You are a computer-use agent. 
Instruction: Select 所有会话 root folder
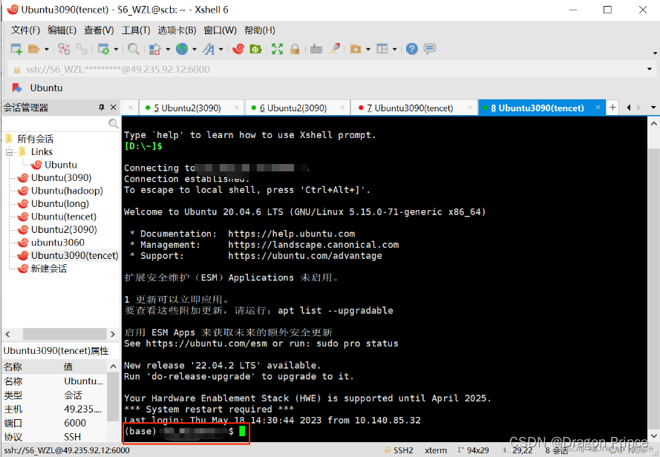coord(36,139)
